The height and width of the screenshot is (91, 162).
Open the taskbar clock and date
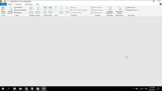(152, 89)
